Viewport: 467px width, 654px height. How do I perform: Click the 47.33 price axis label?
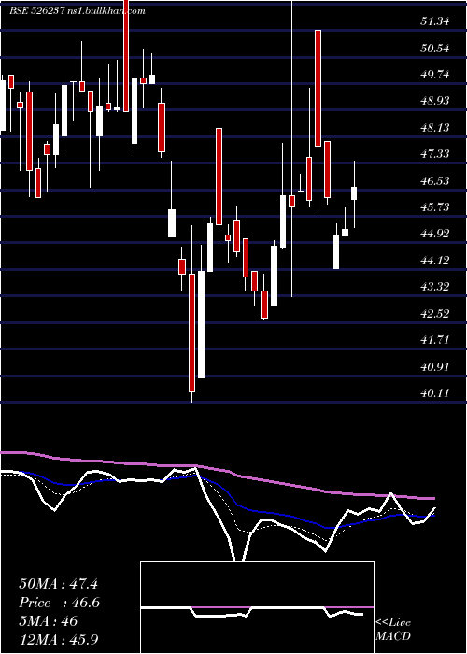(x=435, y=154)
